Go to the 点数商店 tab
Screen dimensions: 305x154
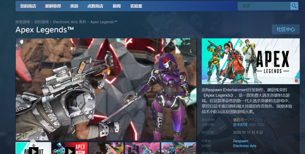(95, 6)
